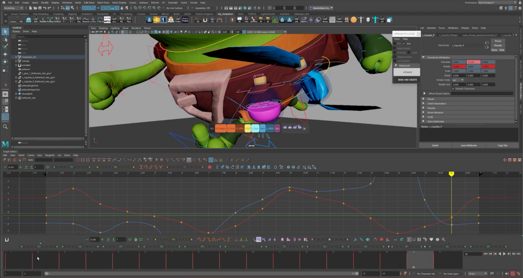523x278 pixels.
Task: Go to start of playback range
Action: click(486, 254)
